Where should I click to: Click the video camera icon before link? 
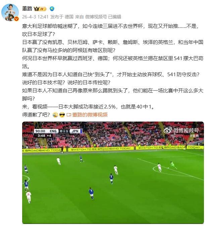coord(69,115)
